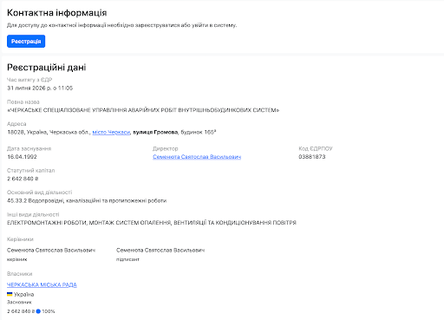Image resolution: width=444 pixels, height=320 pixels.
Task: Select the registration-required notice text
Action: click(121, 25)
